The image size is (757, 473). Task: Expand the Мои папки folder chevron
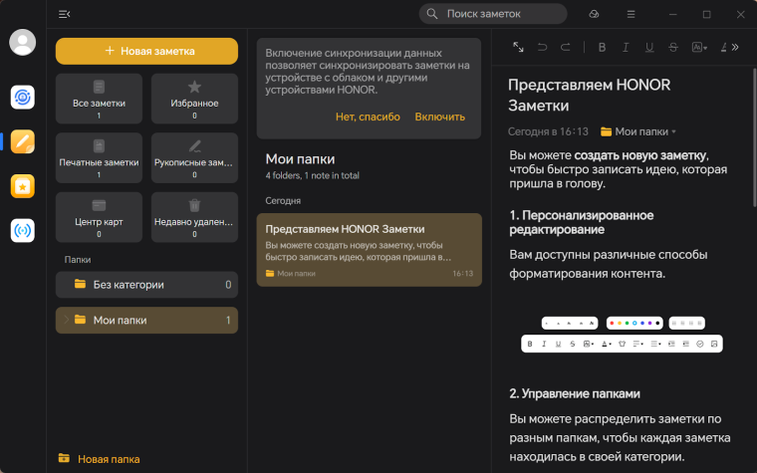pos(66,320)
